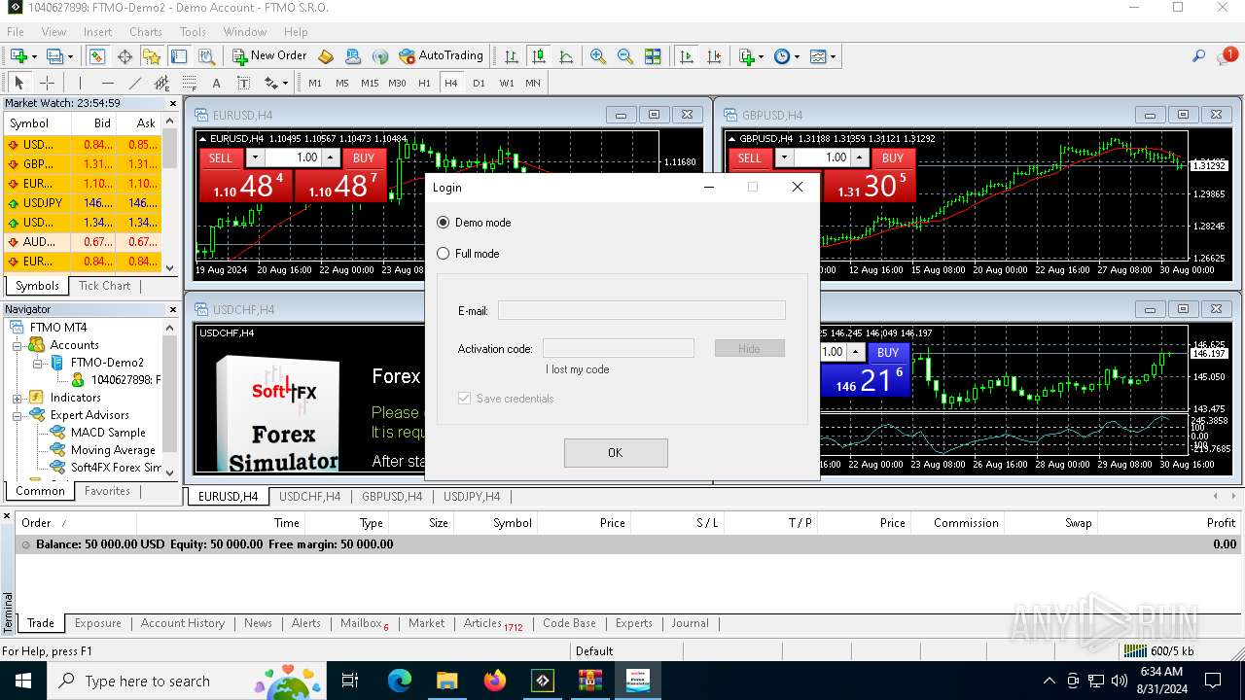This screenshot has width=1245, height=700.
Task: Open the Insert menu
Action: tap(97, 32)
